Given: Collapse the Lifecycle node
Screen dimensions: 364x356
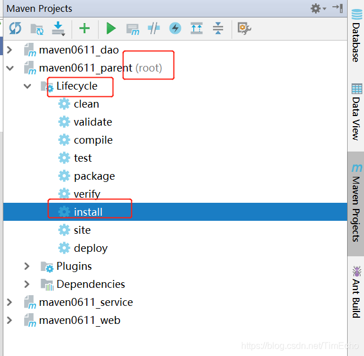Looking at the screenshot, I should [28, 86].
